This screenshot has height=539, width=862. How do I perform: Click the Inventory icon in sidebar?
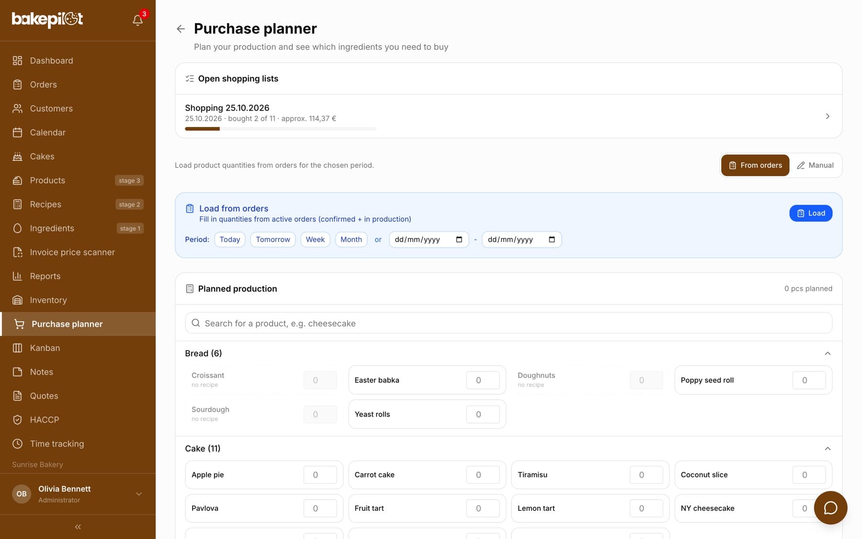point(17,300)
